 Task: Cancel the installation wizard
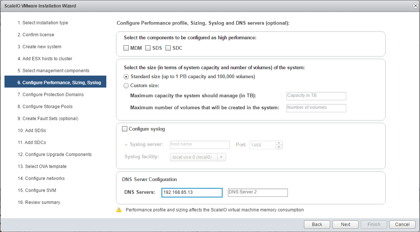[x=402, y=225]
